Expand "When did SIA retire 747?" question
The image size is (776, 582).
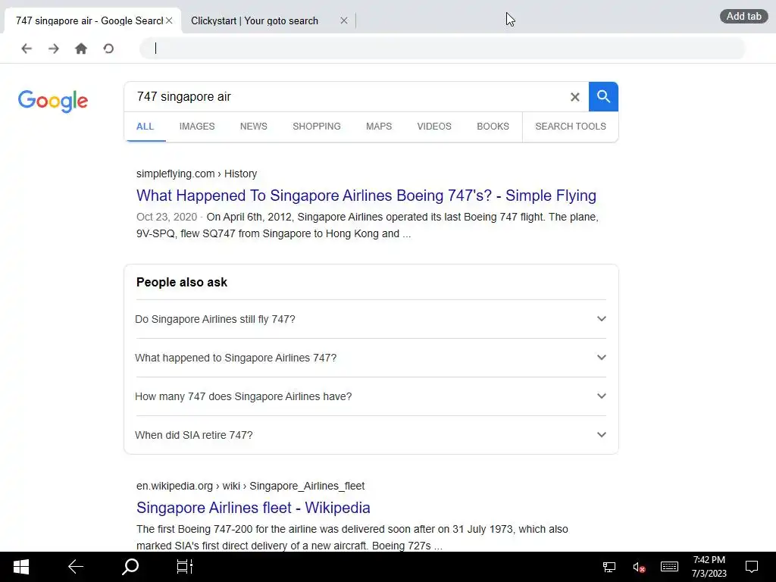(371, 435)
